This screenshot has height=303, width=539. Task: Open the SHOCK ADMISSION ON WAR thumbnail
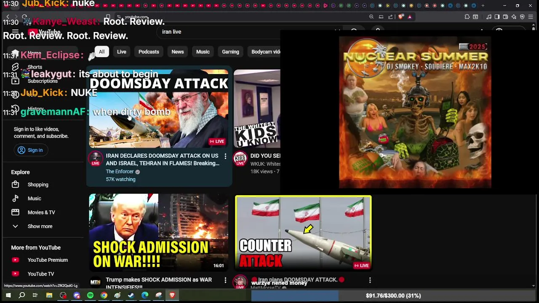coord(159,232)
